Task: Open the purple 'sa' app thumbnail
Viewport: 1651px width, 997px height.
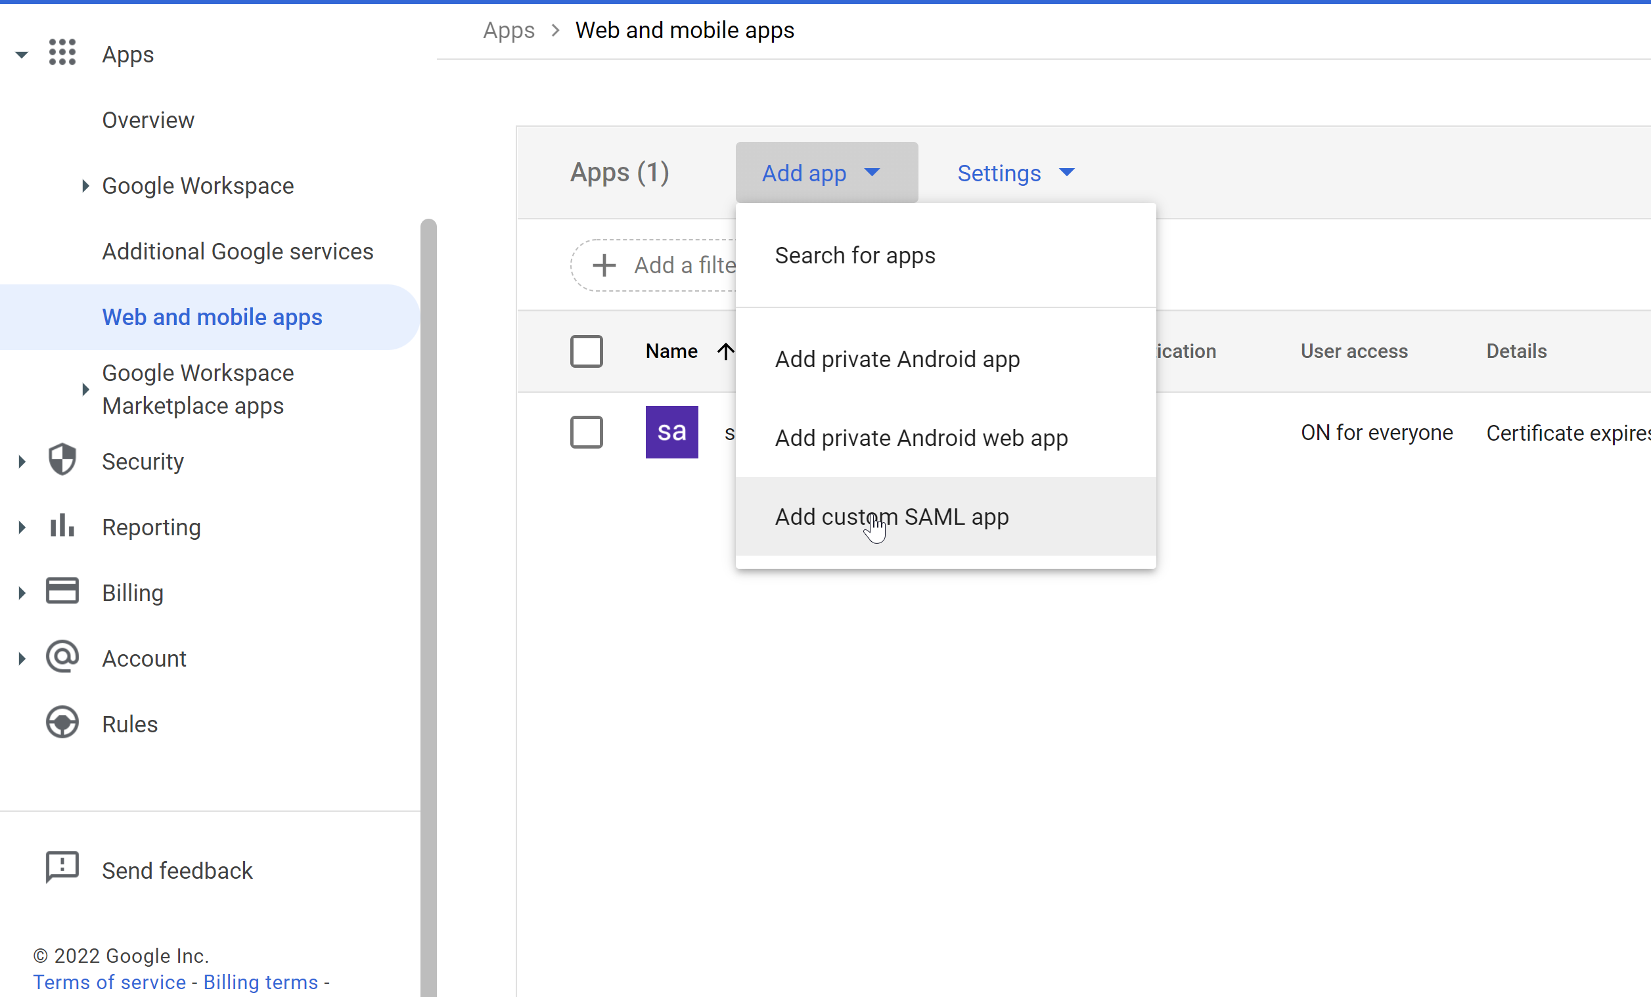Action: [671, 432]
